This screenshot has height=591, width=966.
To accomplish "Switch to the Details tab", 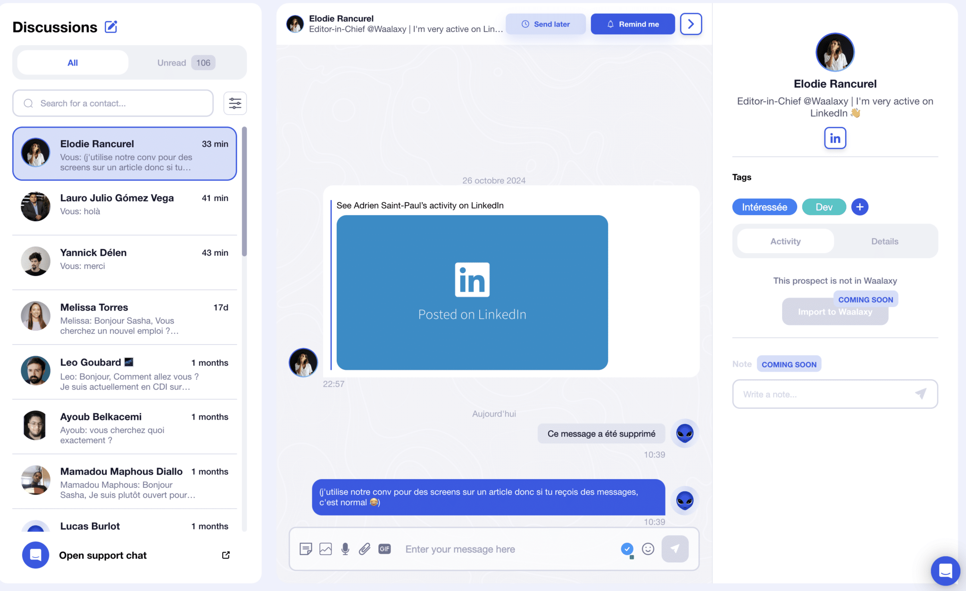I will (884, 241).
